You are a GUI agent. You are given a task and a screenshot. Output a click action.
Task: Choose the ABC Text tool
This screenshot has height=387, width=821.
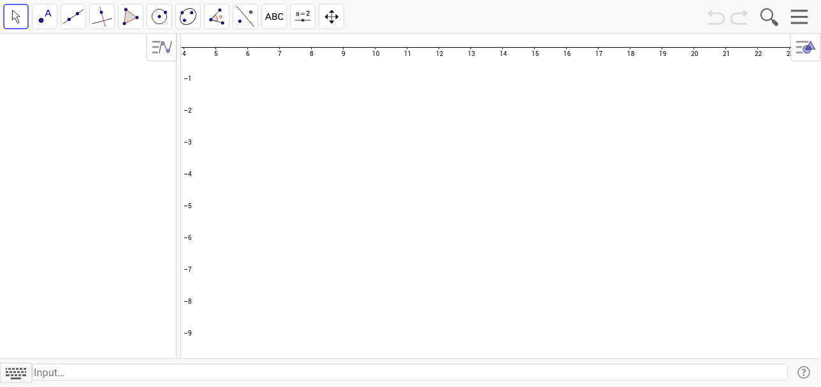tap(274, 17)
